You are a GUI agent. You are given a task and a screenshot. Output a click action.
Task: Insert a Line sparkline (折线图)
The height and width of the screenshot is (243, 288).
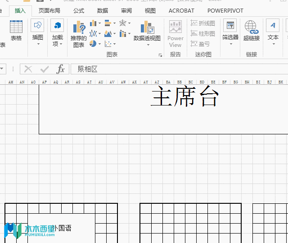click(203, 23)
